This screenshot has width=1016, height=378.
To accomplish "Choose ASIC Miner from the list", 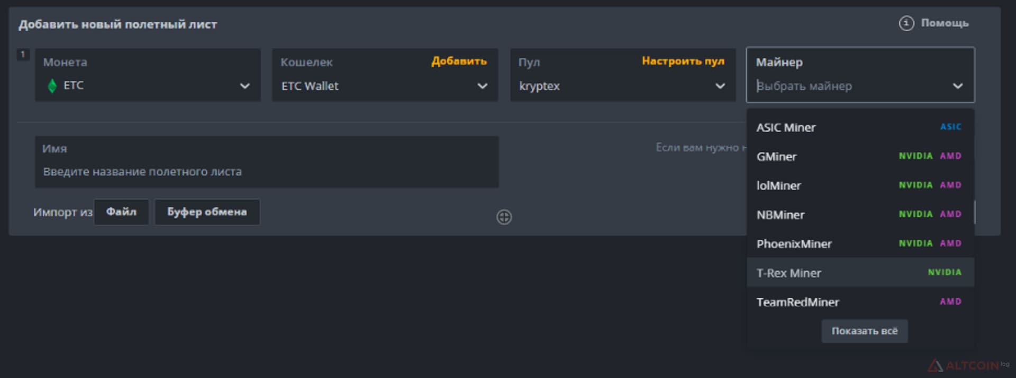I will click(860, 128).
